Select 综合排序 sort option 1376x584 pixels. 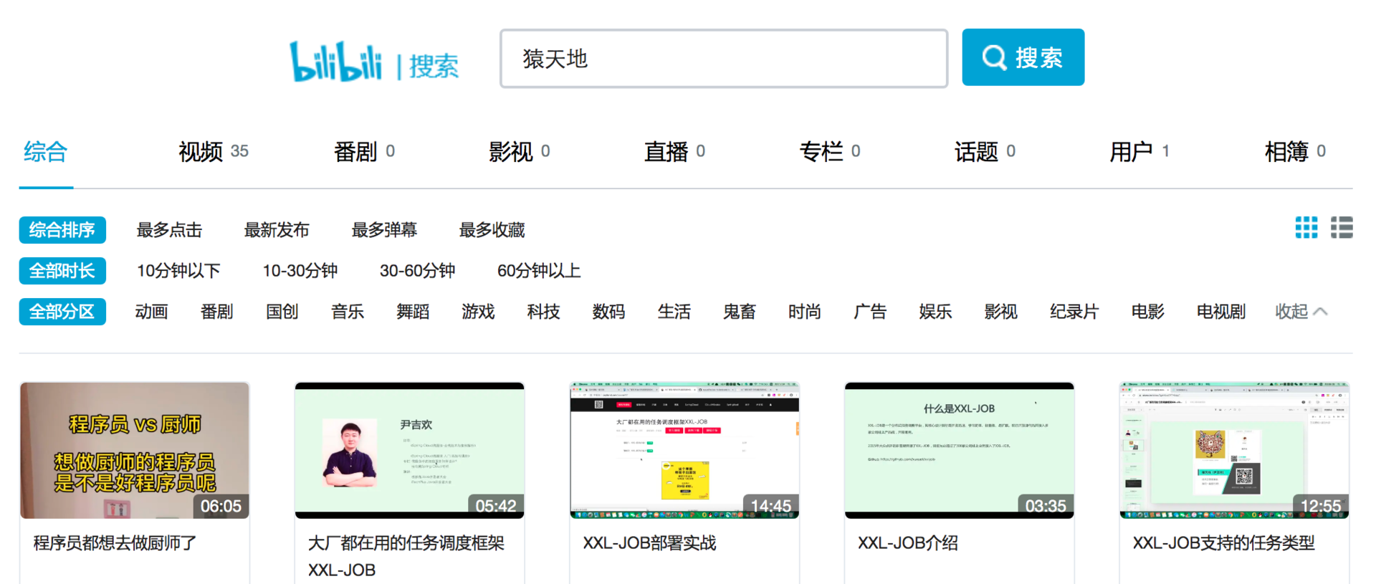tap(62, 230)
